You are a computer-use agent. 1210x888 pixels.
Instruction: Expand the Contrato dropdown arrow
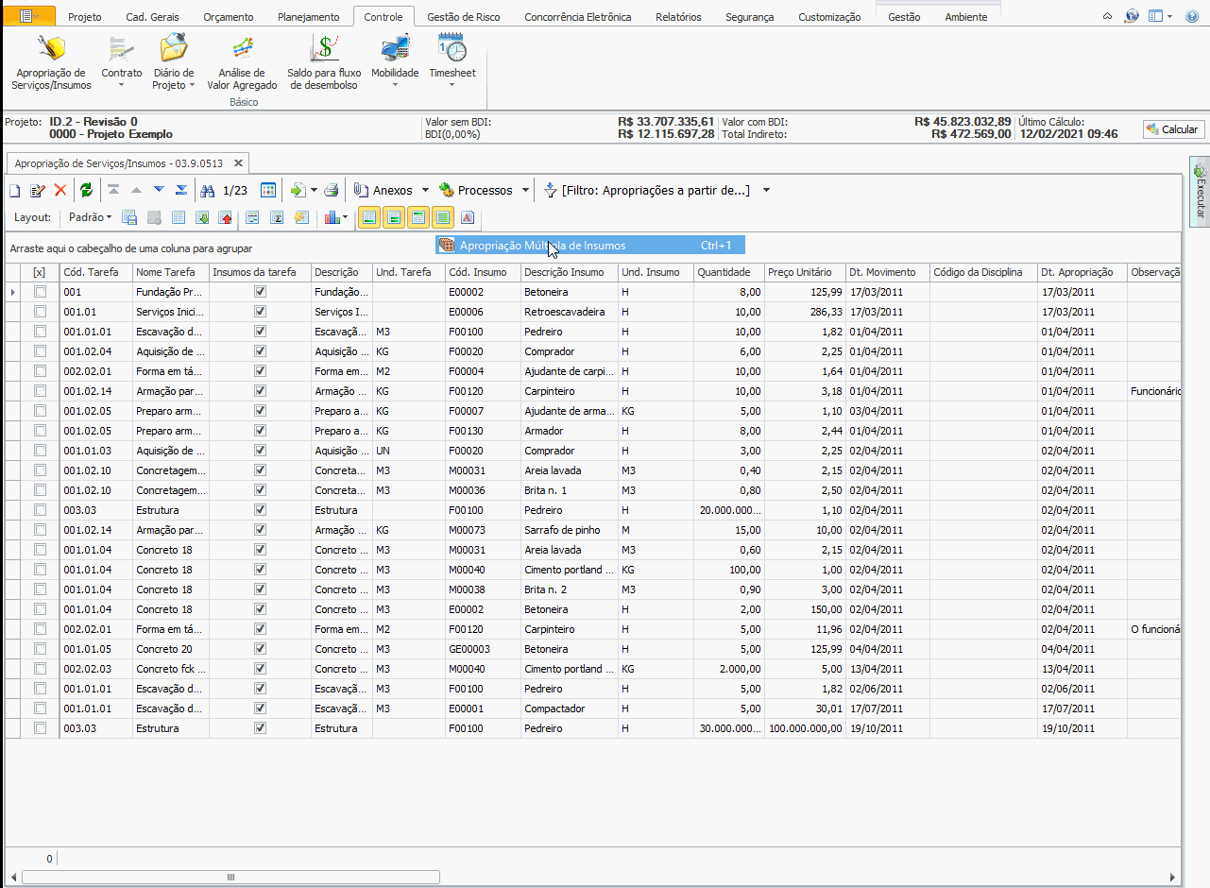click(x=122, y=85)
